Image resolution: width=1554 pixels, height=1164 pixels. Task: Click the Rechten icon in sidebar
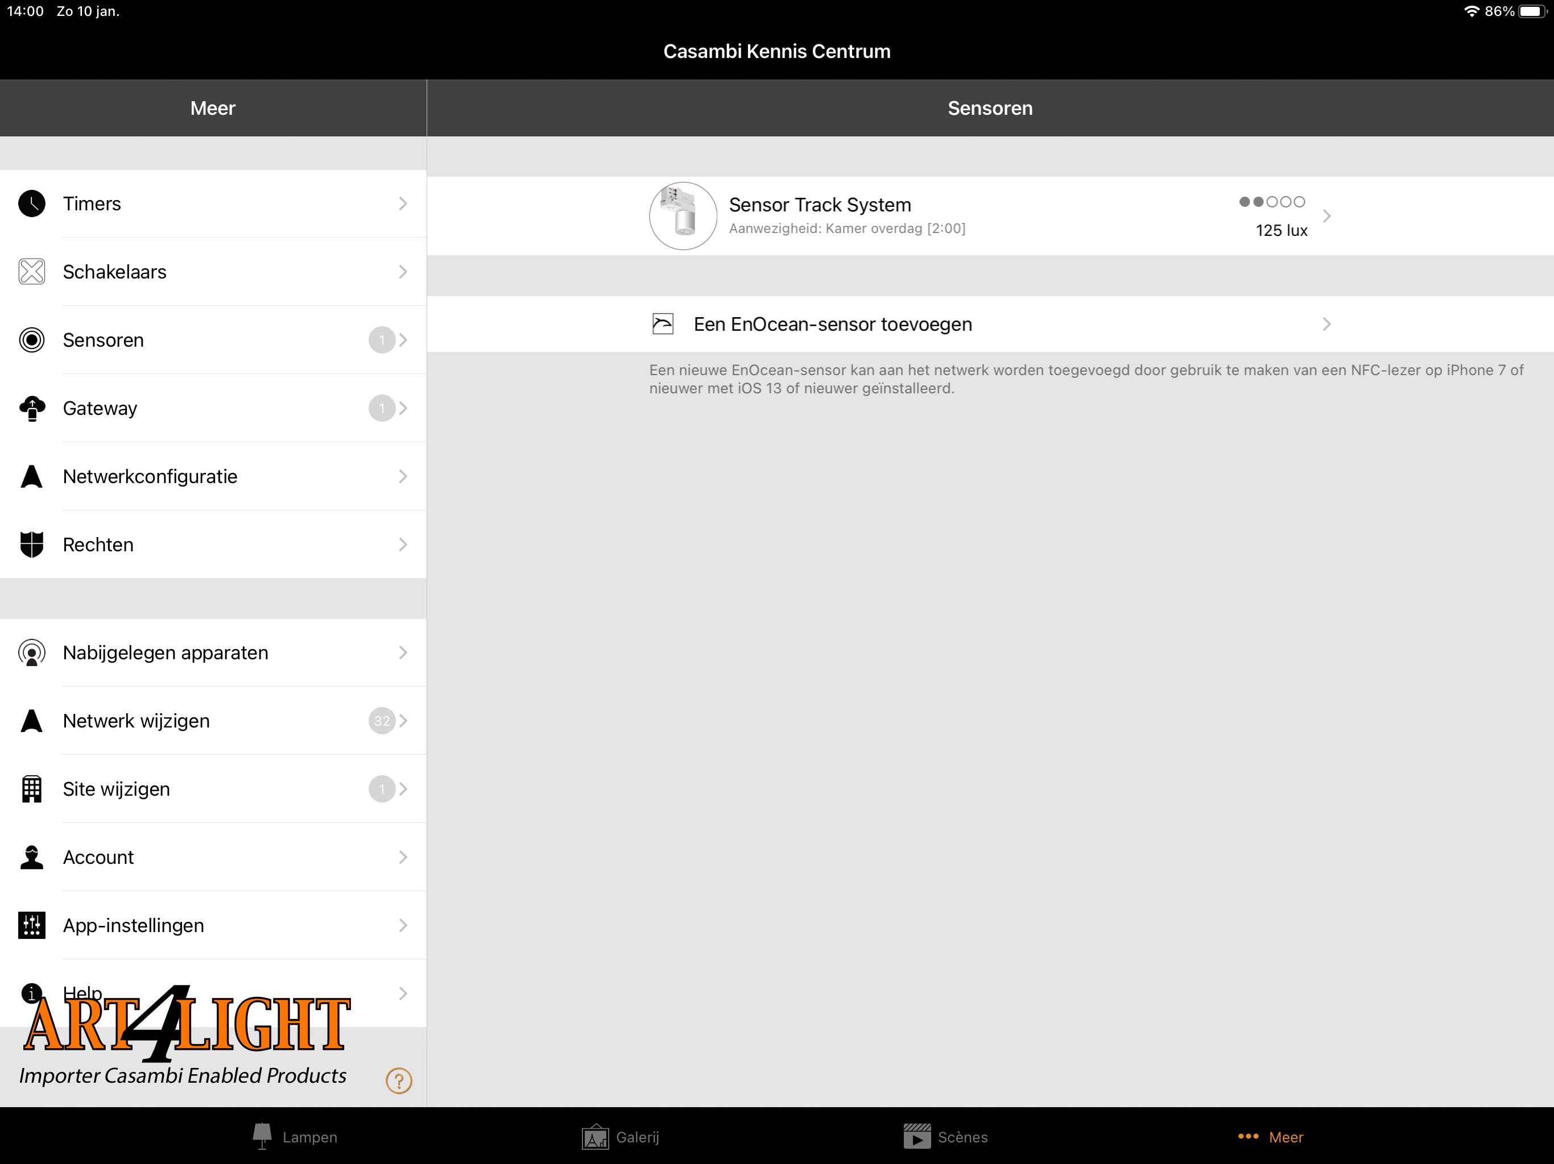point(33,544)
